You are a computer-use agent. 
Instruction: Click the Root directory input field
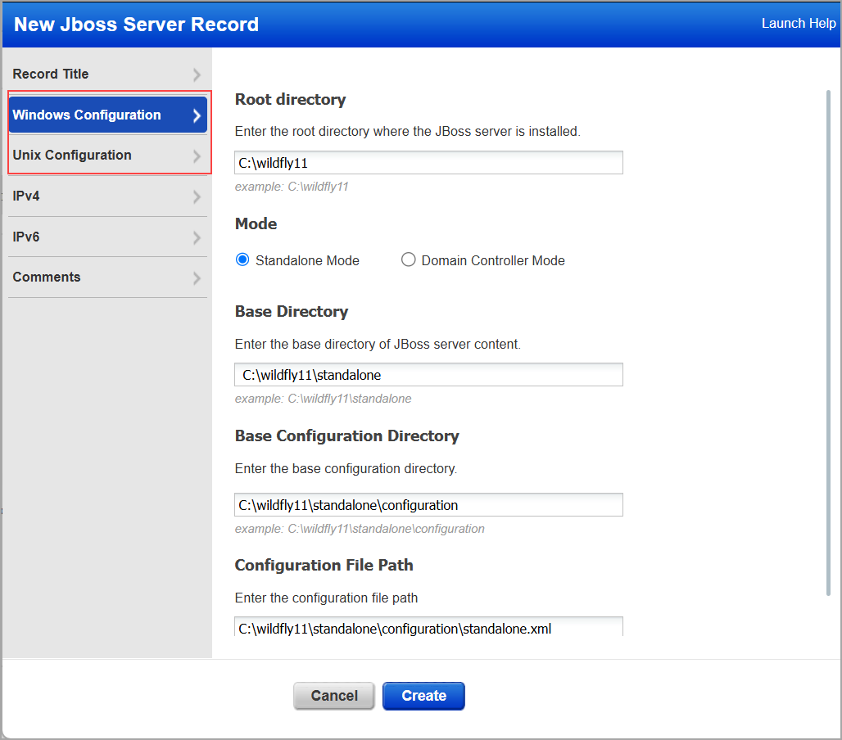[428, 162]
